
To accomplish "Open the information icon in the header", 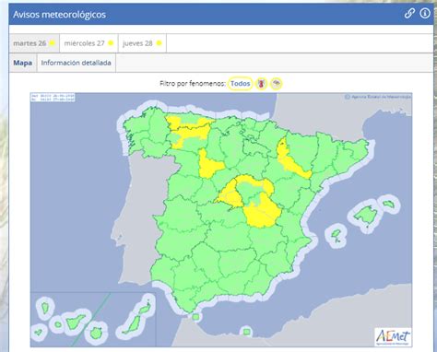I will pyautogui.click(x=425, y=13).
